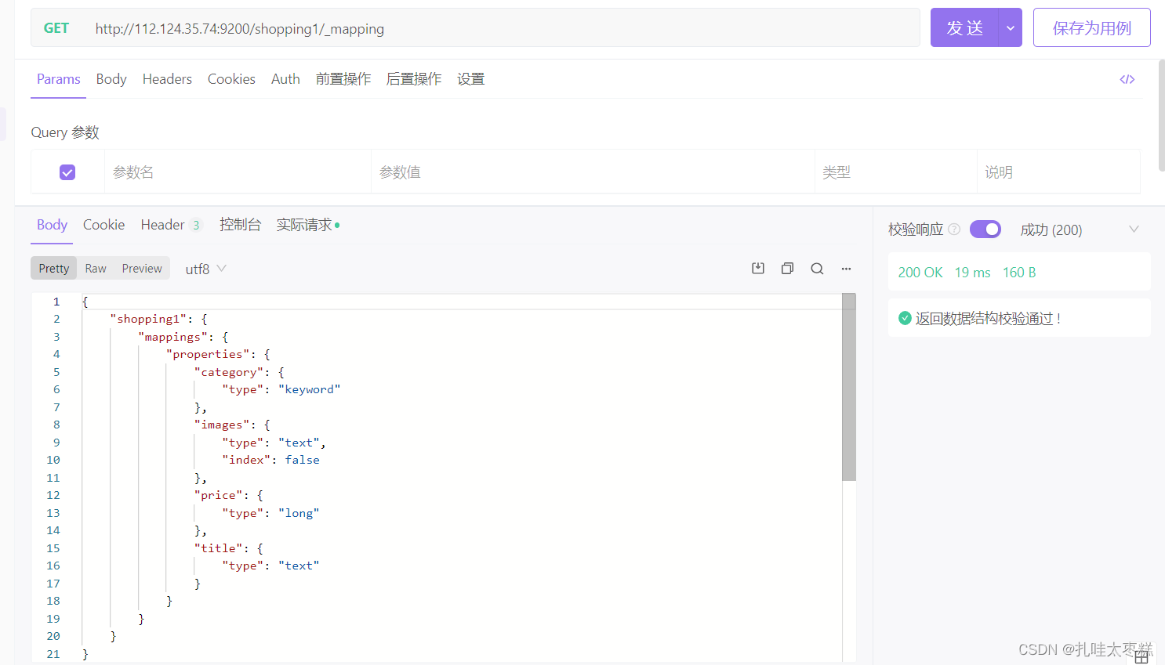
Task: Click the 参数值 input field
Action: click(593, 172)
